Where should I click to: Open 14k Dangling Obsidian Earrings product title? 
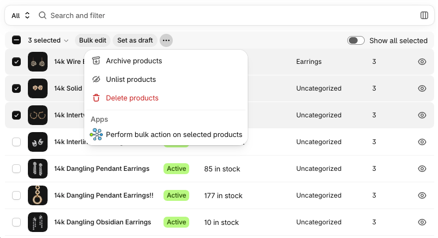point(102,222)
